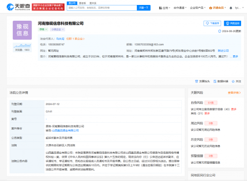
Task: Click the 下载报告 download report button
Action: pyautogui.click(x=212, y=23)
